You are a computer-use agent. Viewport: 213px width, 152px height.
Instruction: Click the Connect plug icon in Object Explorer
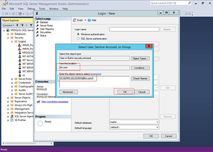point(17,25)
